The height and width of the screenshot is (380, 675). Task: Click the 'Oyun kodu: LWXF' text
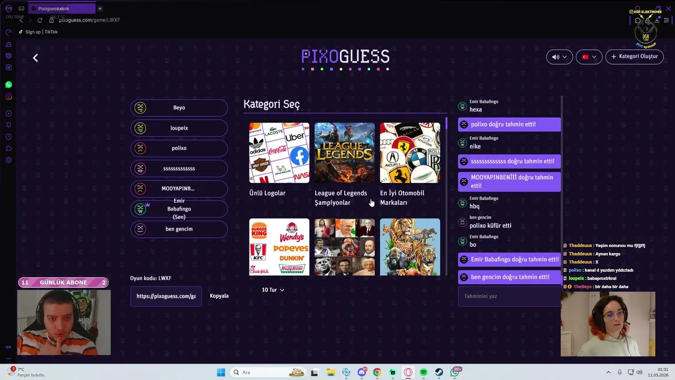[x=151, y=278]
